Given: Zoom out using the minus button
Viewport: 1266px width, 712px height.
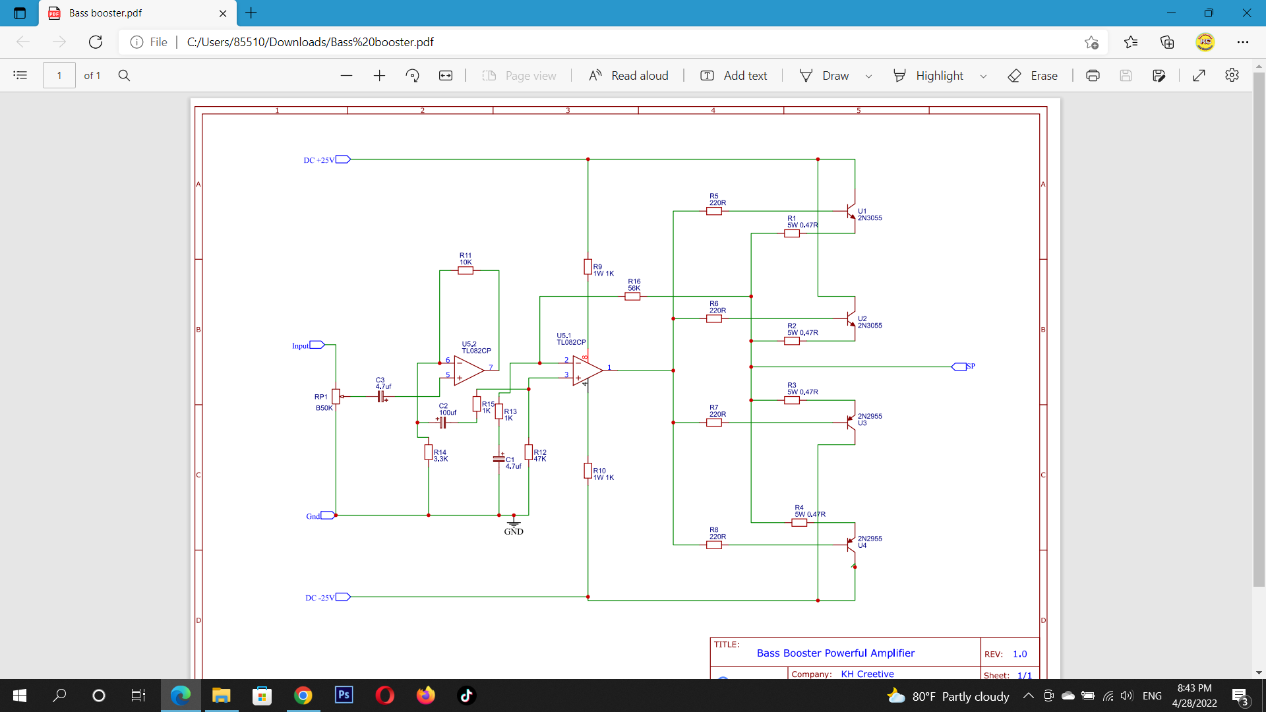Looking at the screenshot, I should click(346, 75).
